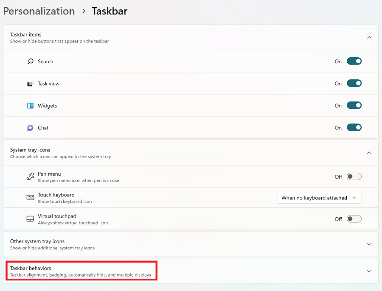Screen dimensions: 382x291
Task: Click the breadcrumb separator arrow
Action: [x=84, y=11]
